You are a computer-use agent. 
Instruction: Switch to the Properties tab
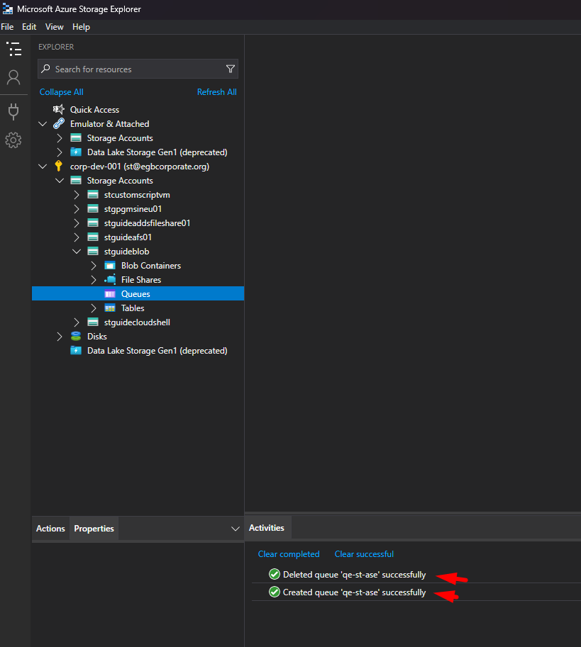coord(94,528)
